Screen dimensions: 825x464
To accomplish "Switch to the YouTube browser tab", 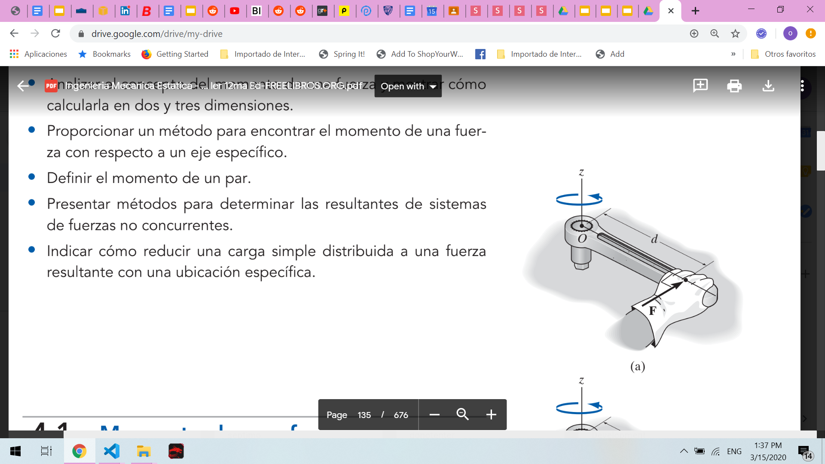I will click(235, 11).
